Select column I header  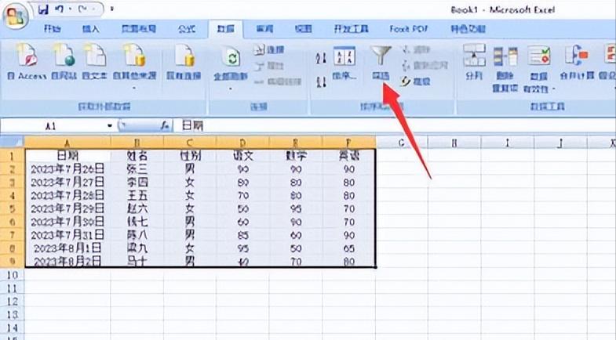point(507,143)
